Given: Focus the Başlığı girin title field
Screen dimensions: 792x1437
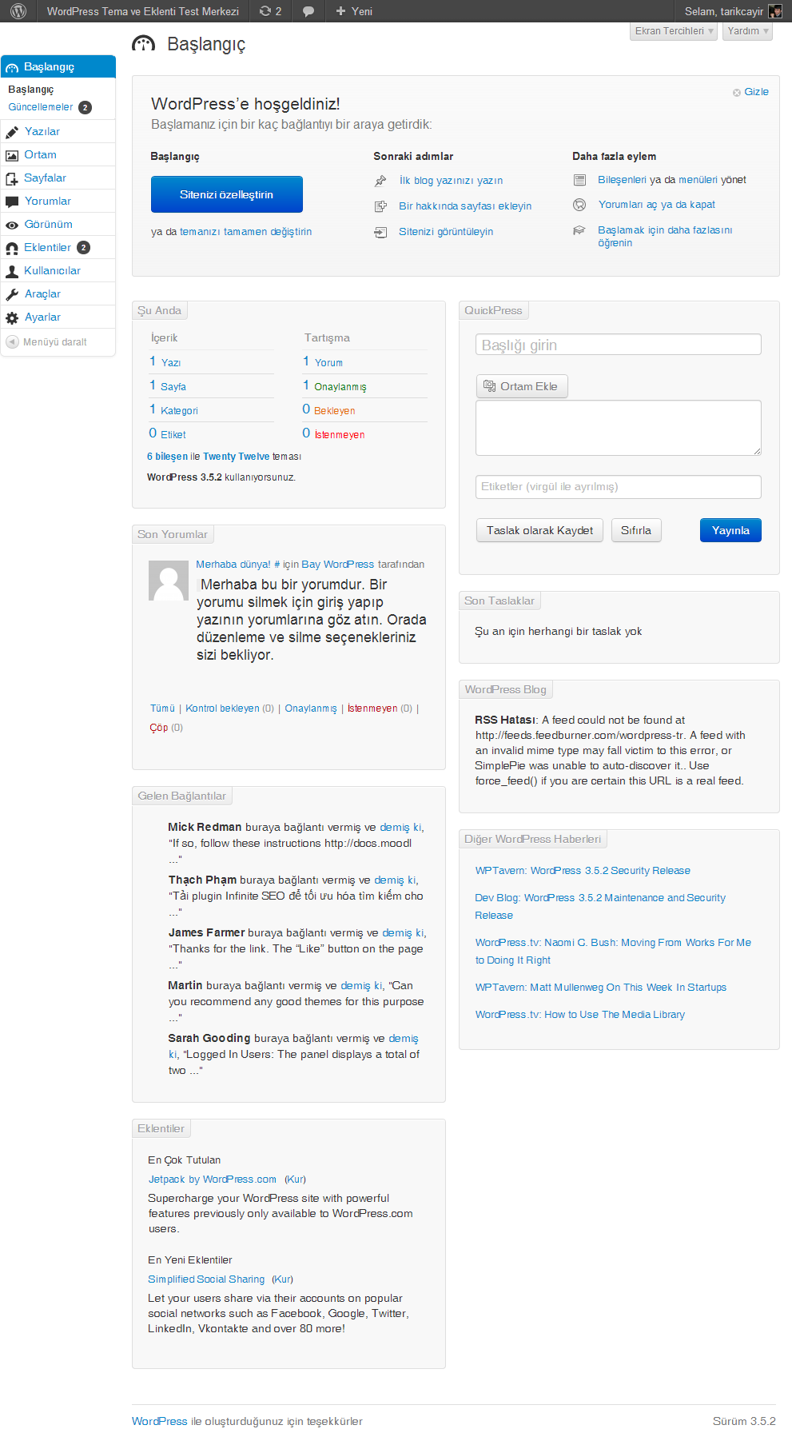Looking at the screenshot, I should (x=619, y=345).
